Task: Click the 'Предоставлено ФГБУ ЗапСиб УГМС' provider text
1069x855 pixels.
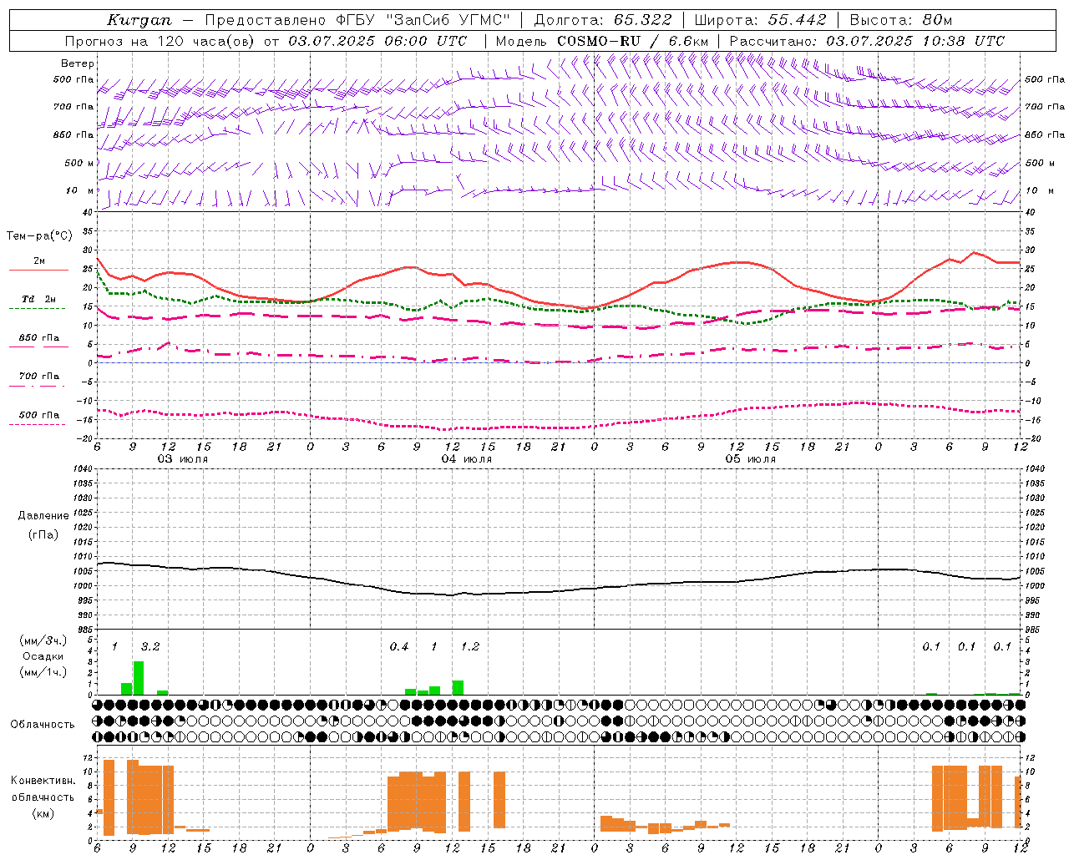Action: 357,20
